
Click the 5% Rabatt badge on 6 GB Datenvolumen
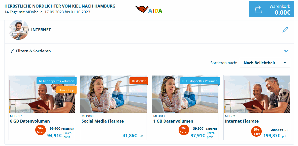[x=41, y=130]
